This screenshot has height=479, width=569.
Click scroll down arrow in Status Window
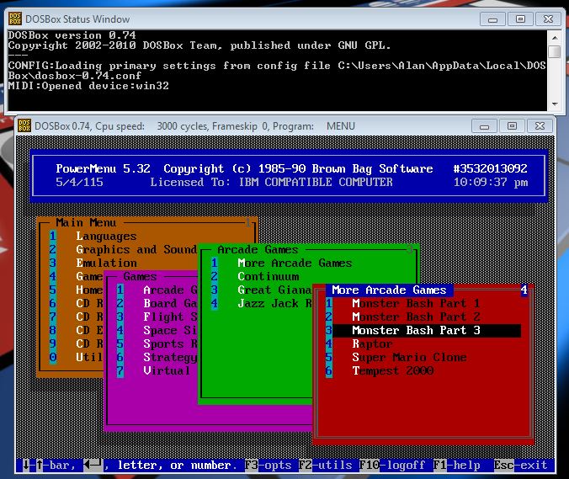(x=555, y=104)
